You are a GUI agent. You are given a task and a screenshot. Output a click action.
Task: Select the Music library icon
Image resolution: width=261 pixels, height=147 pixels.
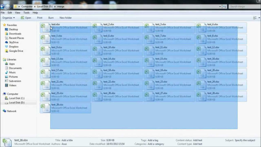(6, 72)
